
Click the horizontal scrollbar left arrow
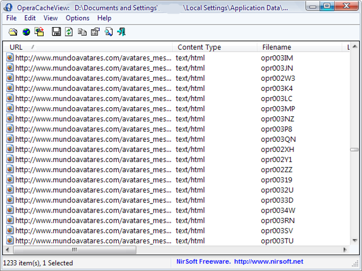click(x=7, y=250)
